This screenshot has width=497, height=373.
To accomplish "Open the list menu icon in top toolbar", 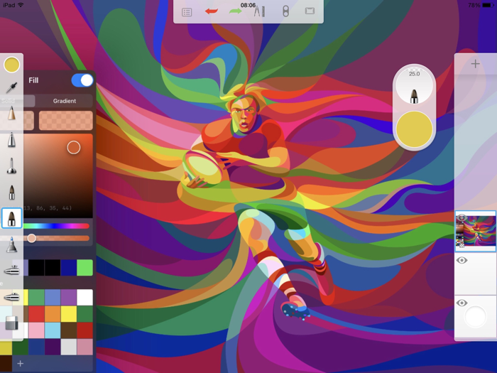I will point(187,12).
